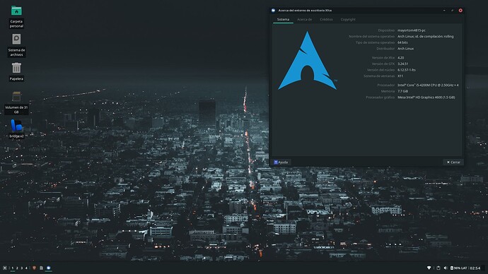The height and width of the screenshot is (274, 488).
Task: Click the file manager launcher on the panel
Action: tap(42, 268)
